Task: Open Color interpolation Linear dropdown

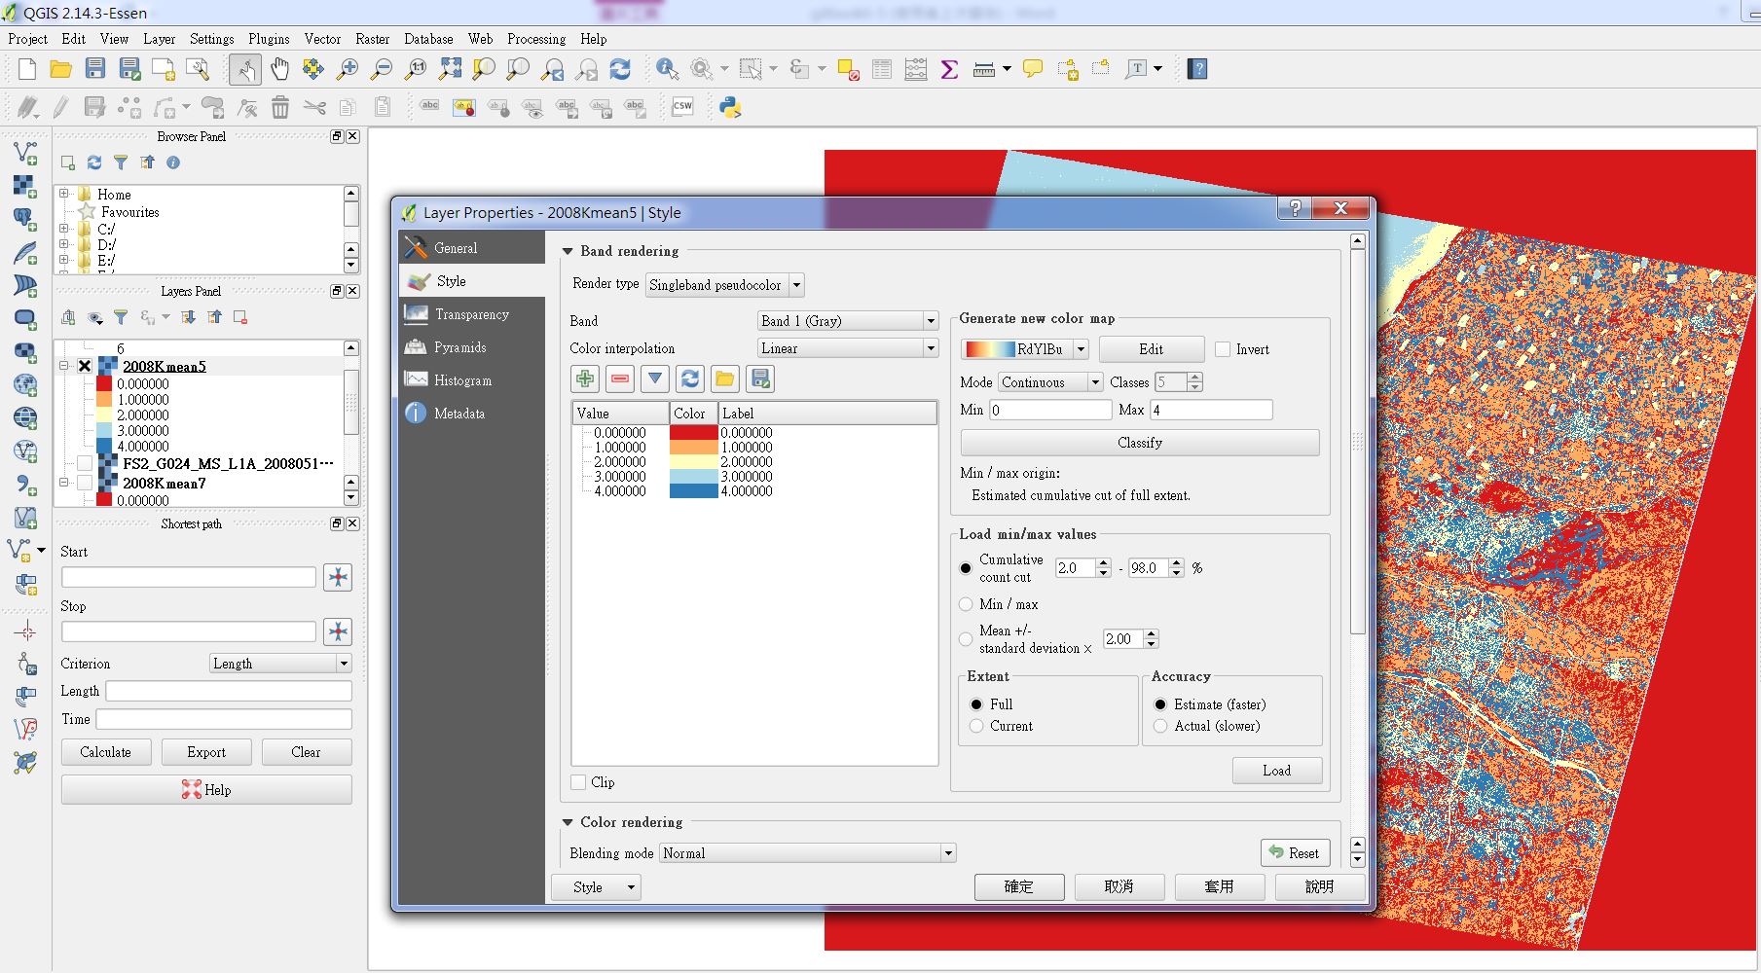Action: click(848, 348)
